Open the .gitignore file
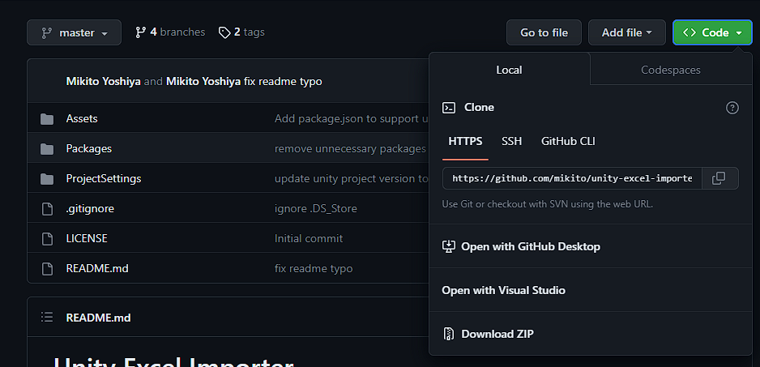760x367 pixels. 90,208
